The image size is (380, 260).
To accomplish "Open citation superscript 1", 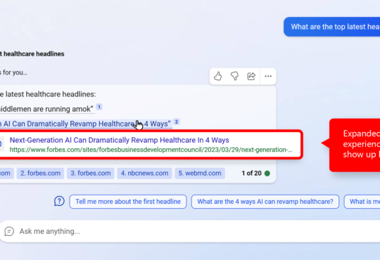I will [x=99, y=107].
